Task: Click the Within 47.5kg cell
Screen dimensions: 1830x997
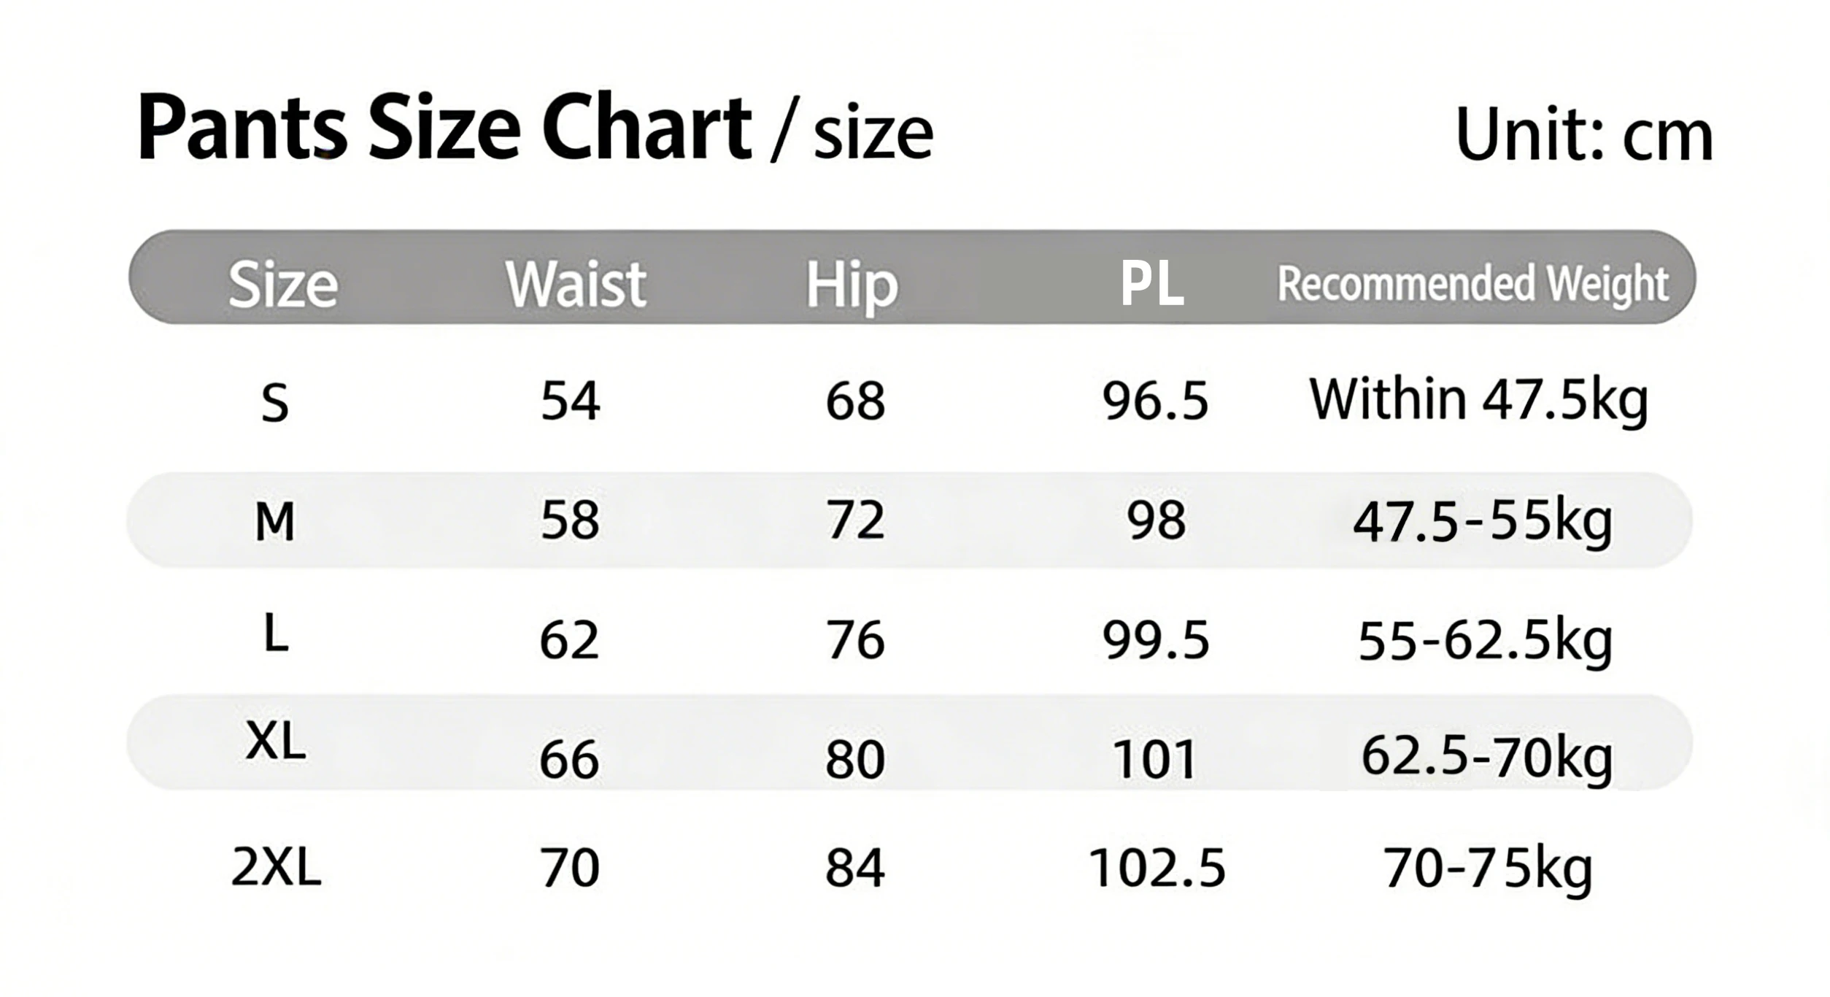Action: [x=1479, y=401]
